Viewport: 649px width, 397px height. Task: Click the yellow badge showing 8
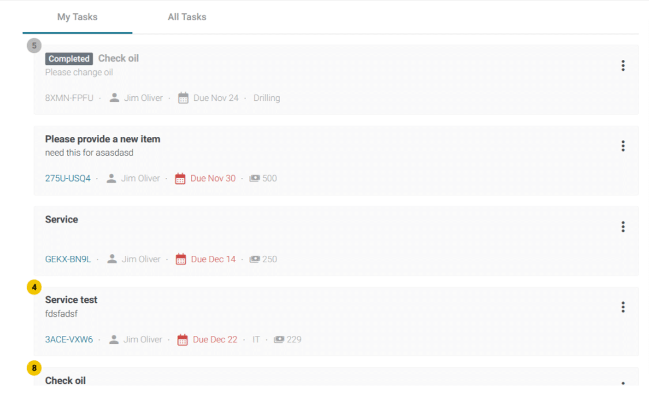point(34,368)
